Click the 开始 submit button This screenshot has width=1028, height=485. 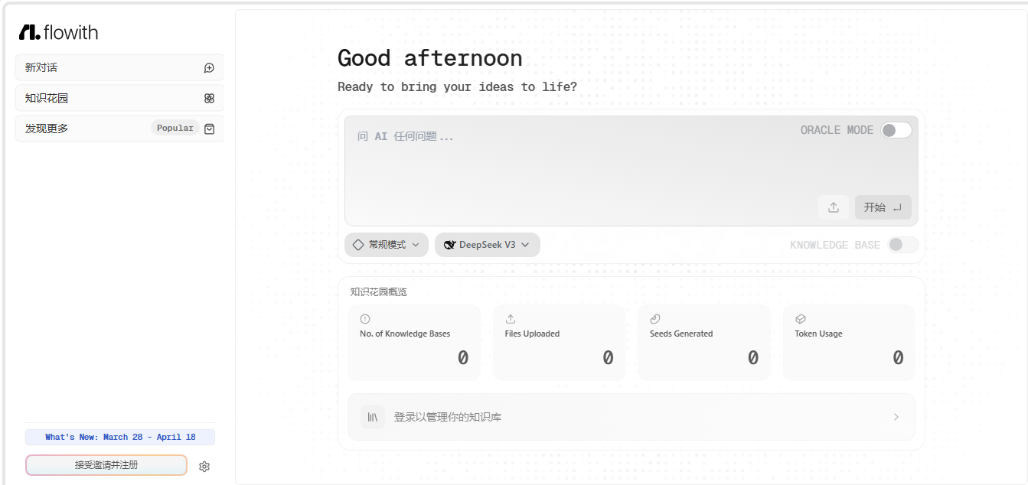click(x=883, y=207)
